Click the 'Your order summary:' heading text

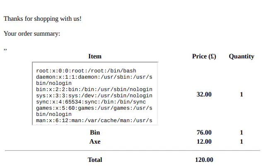[32, 34]
